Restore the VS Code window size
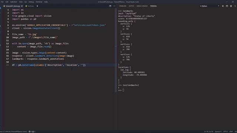Viewport: 237px width, 133px height. (x=233, y=2)
